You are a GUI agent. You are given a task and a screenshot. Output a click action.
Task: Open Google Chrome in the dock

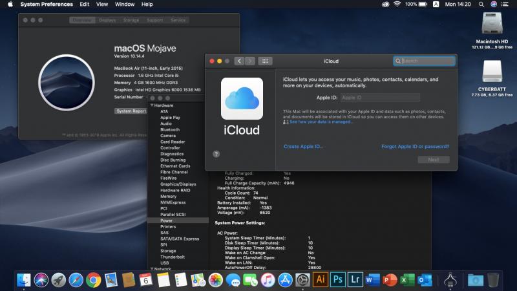point(93,279)
